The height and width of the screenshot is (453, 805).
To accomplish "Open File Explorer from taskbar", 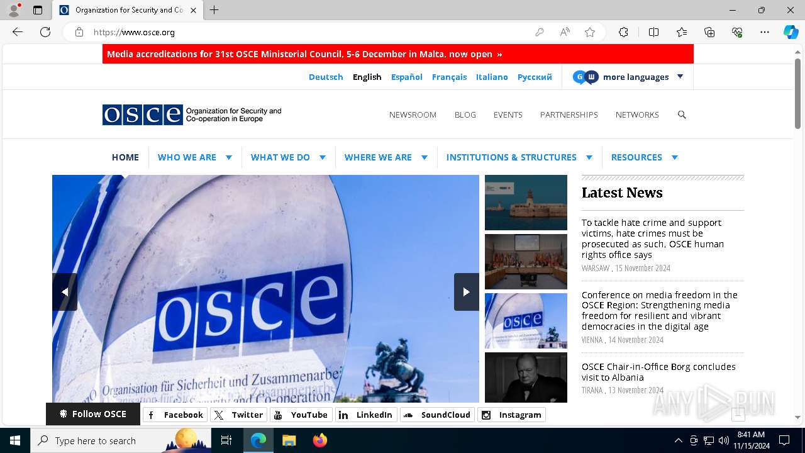I will [289, 440].
